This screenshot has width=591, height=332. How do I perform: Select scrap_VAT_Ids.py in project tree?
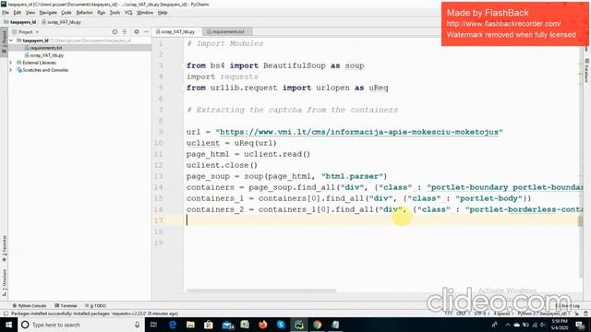click(x=47, y=55)
